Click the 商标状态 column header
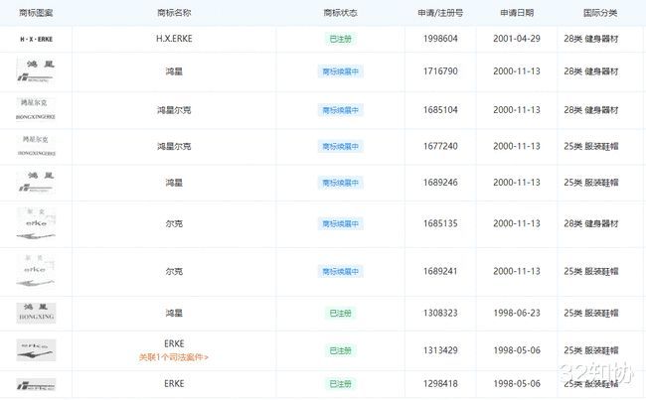 pyautogui.click(x=340, y=13)
